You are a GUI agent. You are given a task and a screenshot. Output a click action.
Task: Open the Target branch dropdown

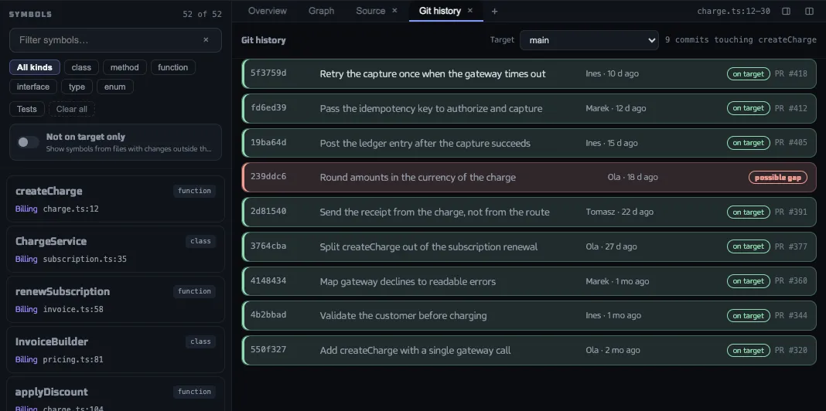[x=589, y=40]
